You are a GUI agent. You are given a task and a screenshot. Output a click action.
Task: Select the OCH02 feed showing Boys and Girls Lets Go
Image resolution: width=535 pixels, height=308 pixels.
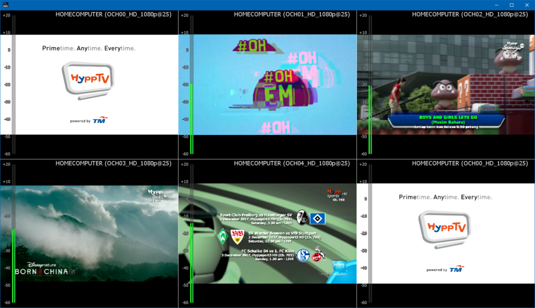click(446, 84)
